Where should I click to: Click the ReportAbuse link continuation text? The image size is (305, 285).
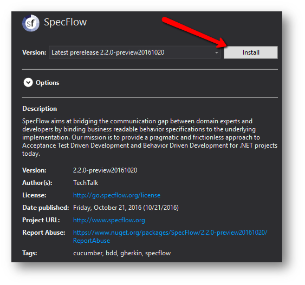[92, 241]
